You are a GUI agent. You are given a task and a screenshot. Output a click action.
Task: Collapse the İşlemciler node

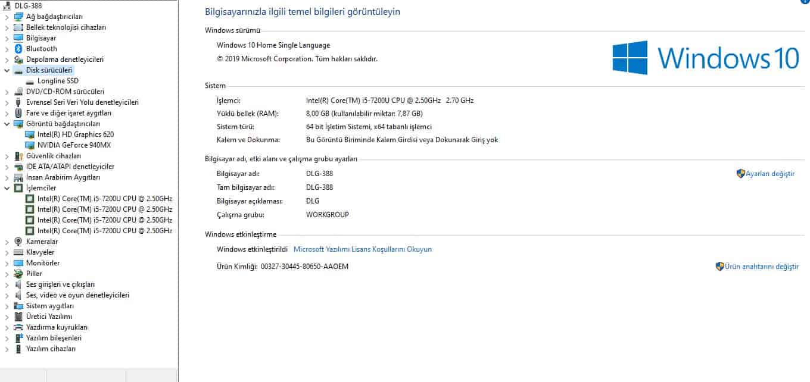click(7, 188)
